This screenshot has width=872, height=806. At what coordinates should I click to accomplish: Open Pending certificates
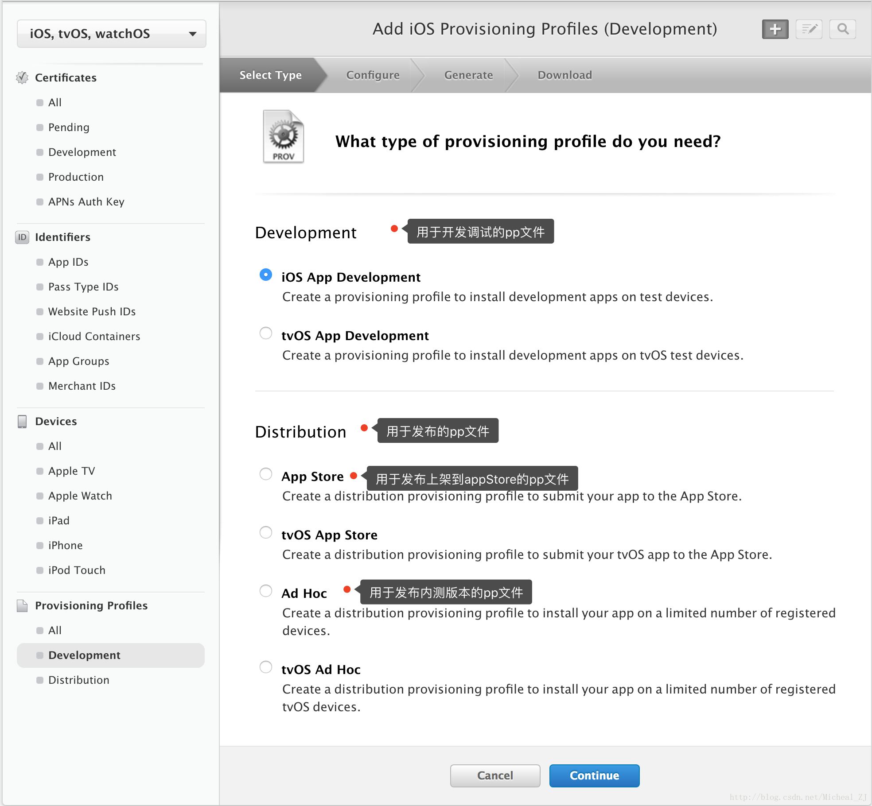point(69,127)
